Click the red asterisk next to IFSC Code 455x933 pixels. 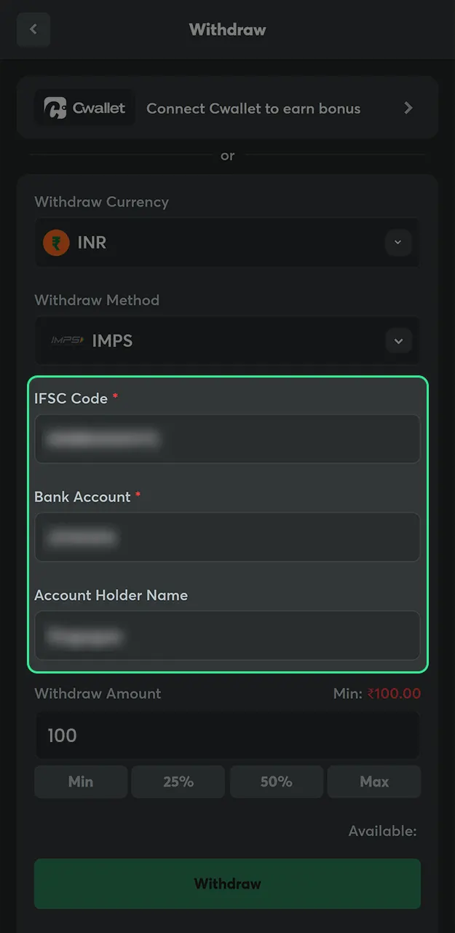pyautogui.click(x=116, y=394)
